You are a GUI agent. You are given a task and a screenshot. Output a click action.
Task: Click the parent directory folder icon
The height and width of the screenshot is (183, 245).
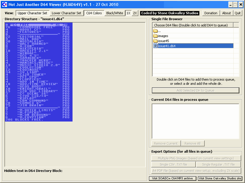tap(155, 31)
